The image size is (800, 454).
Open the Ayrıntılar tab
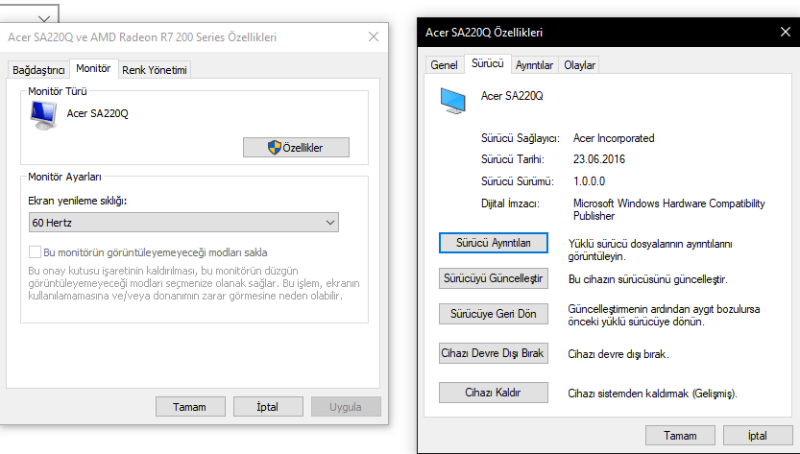534,64
